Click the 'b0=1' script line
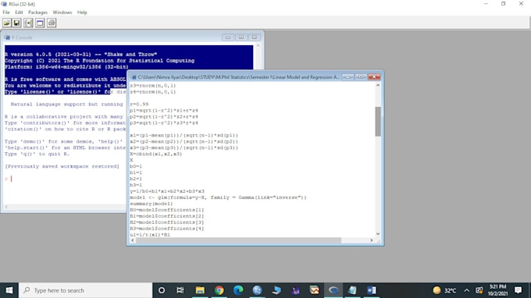This screenshot has height=298, width=531. 136,166
